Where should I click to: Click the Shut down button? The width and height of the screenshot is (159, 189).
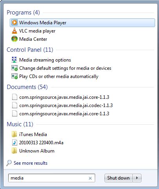coord(119,178)
